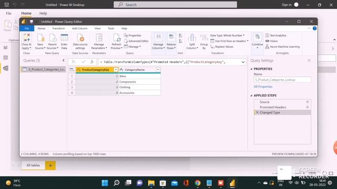Open Vision AI insight
Image resolution: width=337 pixels, height=189 pixels.
272,41
